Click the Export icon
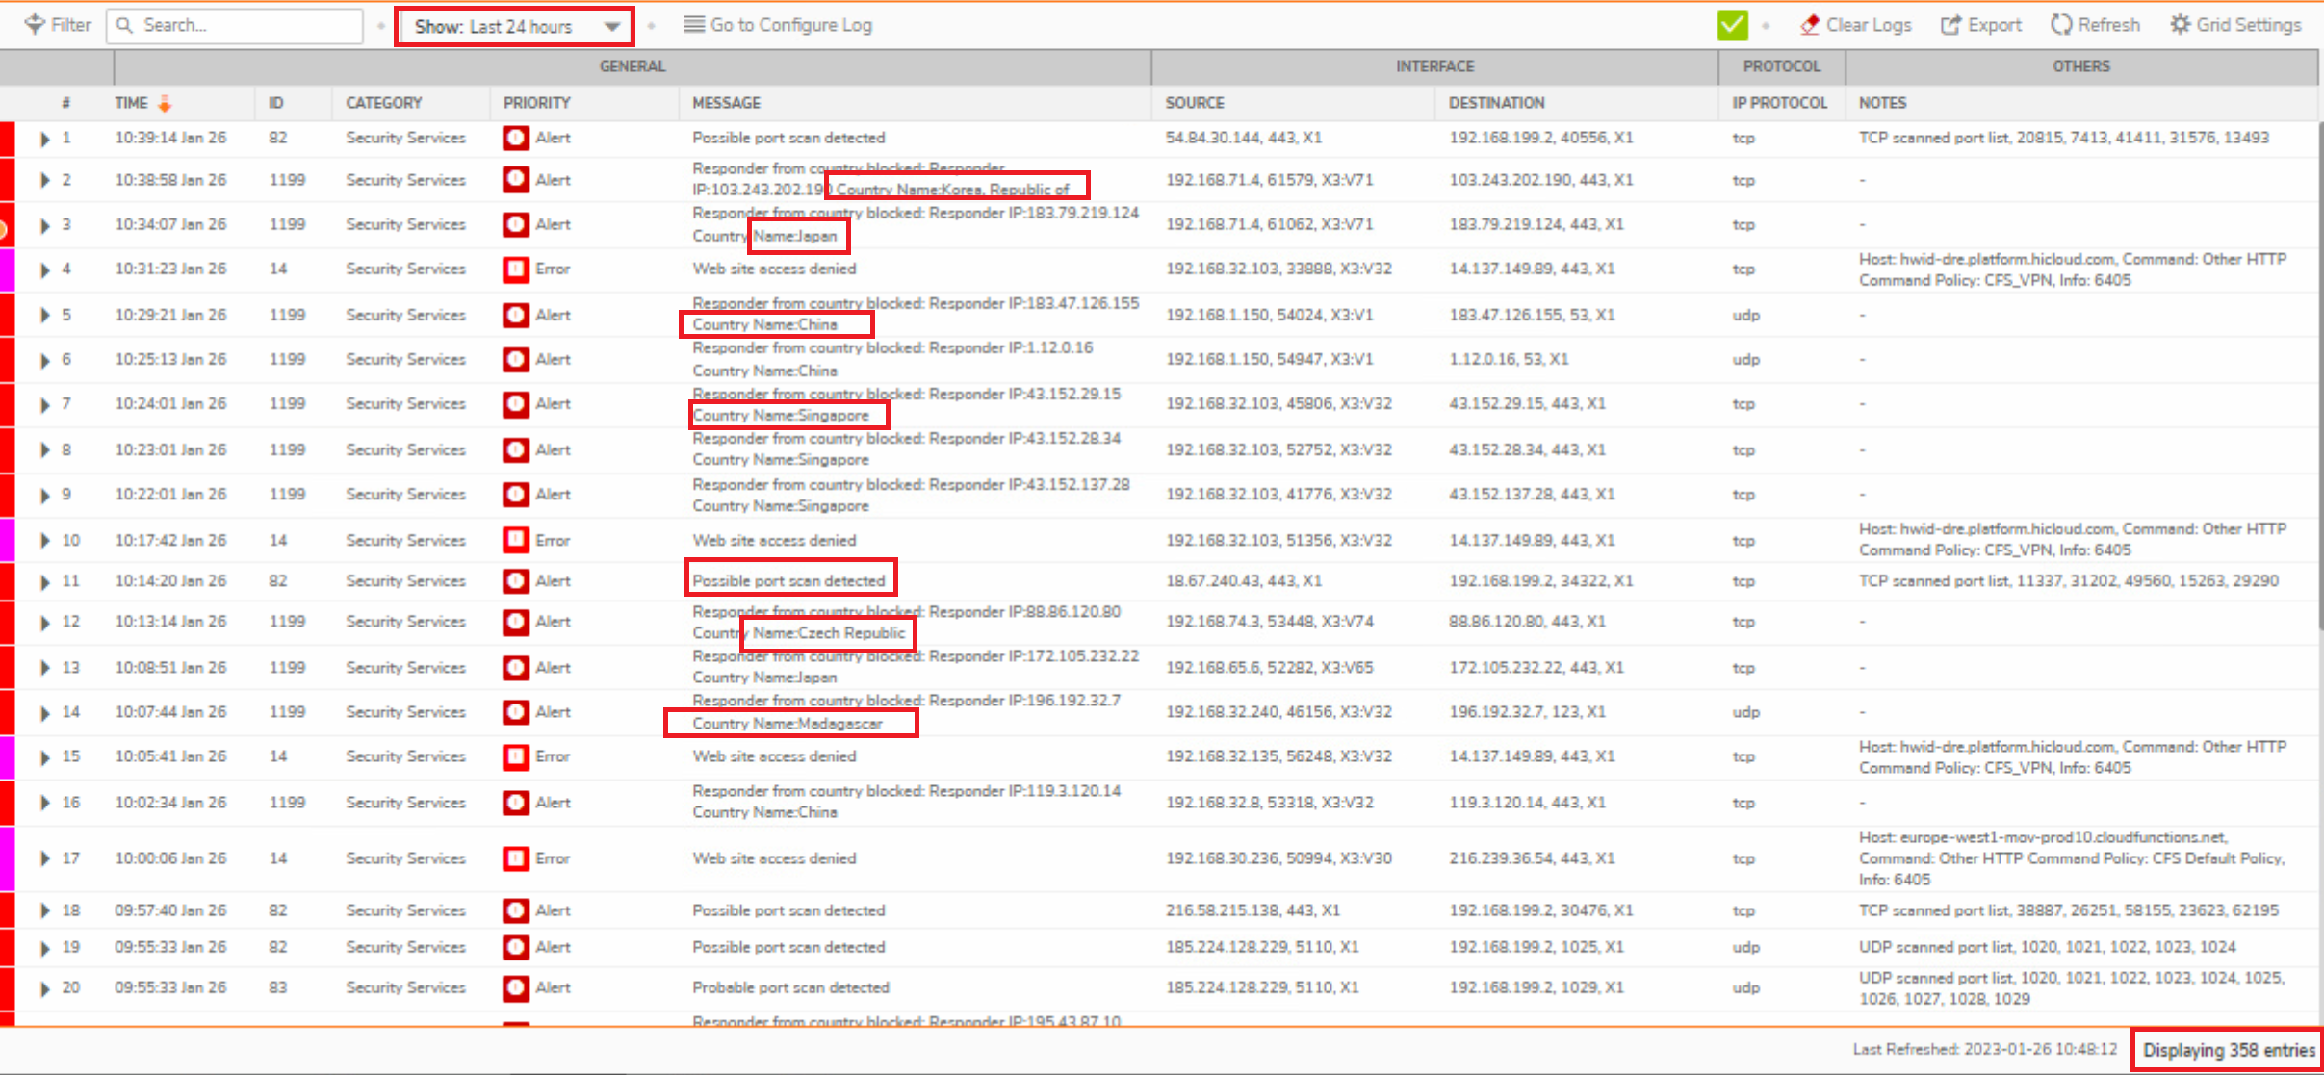Image resolution: width=2324 pixels, height=1075 pixels. tap(1950, 25)
